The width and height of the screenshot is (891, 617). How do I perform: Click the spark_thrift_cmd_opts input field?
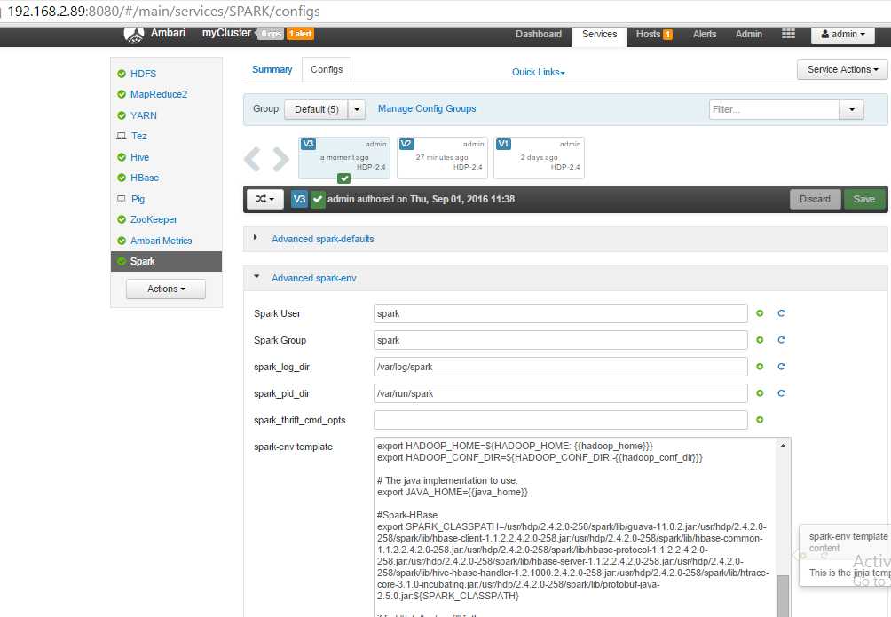tap(560, 420)
